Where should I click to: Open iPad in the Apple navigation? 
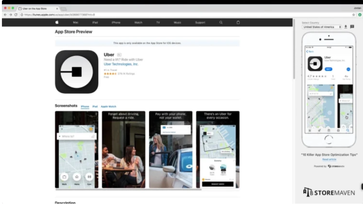[95, 22]
